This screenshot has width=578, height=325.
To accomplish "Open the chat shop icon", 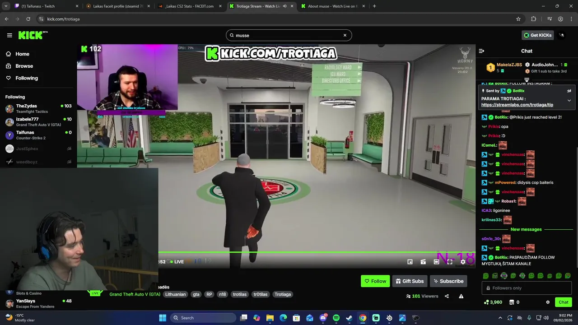I will coord(512,302).
